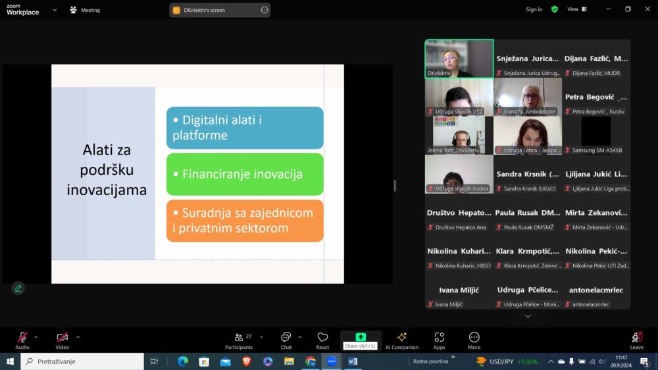Image resolution: width=658 pixels, height=370 pixels.
Task: Click the annotate pencil icon
Action: (18, 289)
